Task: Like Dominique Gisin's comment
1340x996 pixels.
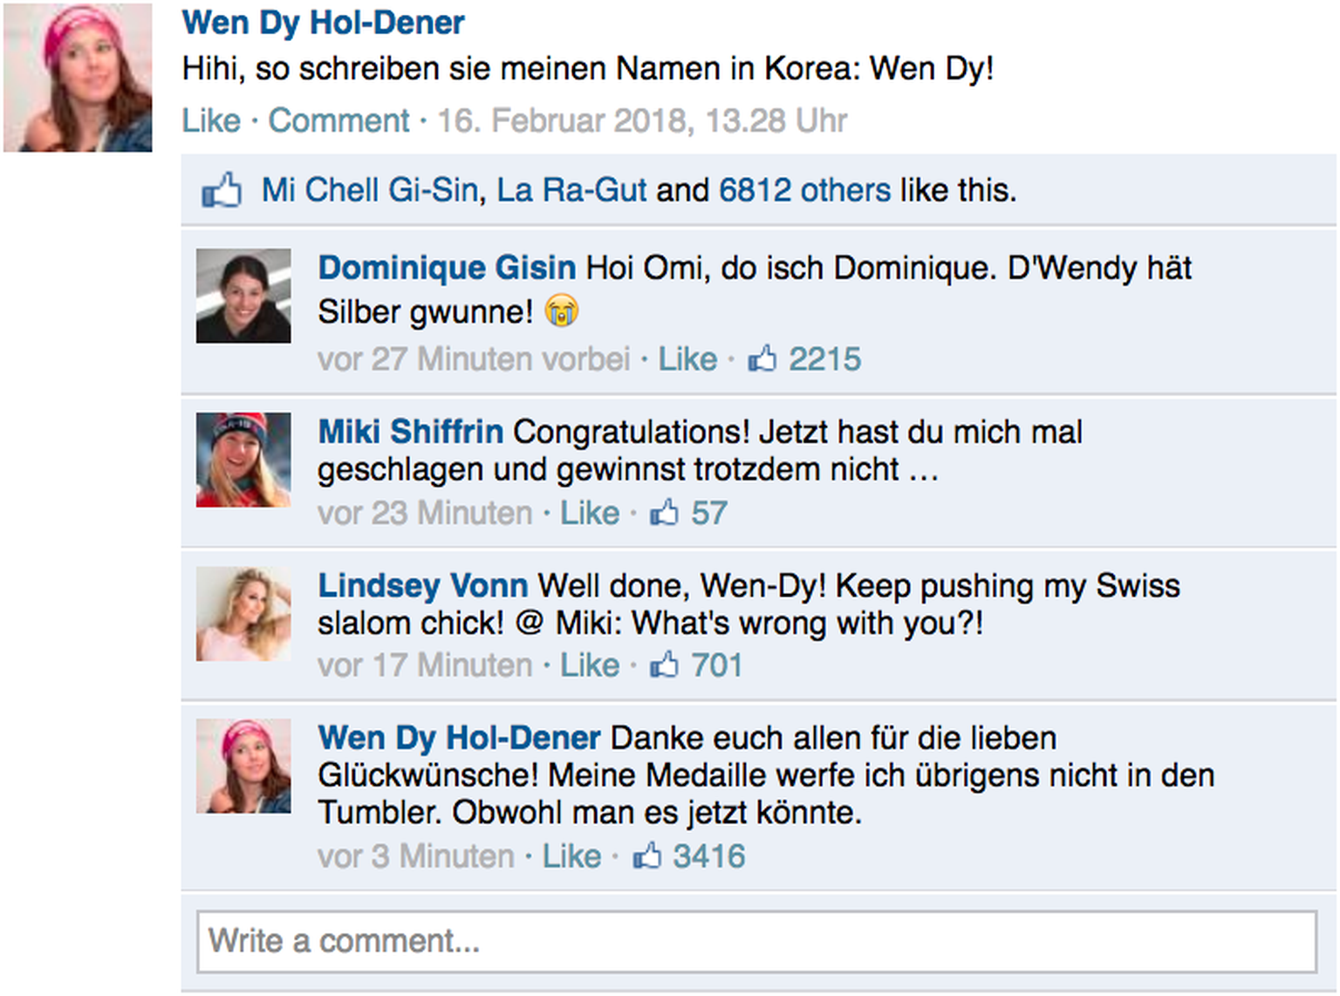Action: coord(687,358)
